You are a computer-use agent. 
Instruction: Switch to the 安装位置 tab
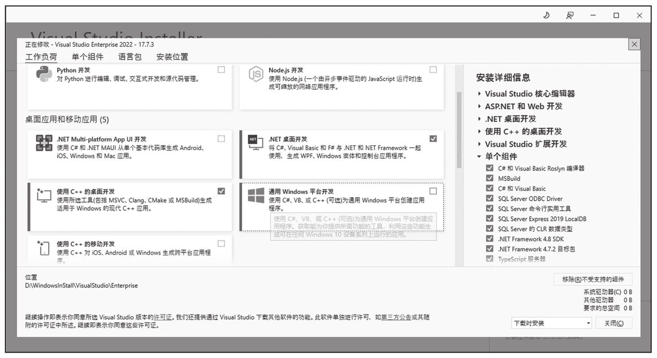tap(172, 57)
